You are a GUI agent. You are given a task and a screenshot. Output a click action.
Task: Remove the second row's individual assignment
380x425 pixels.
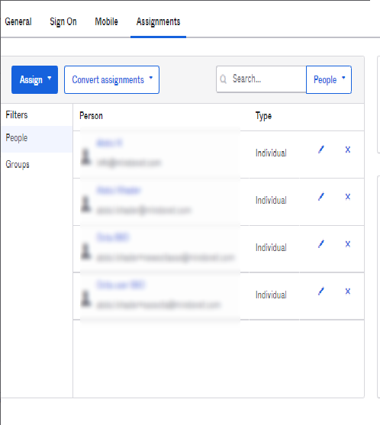click(x=348, y=197)
